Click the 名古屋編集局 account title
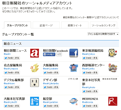This screenshot has width=121, height=110. (13, 65)
